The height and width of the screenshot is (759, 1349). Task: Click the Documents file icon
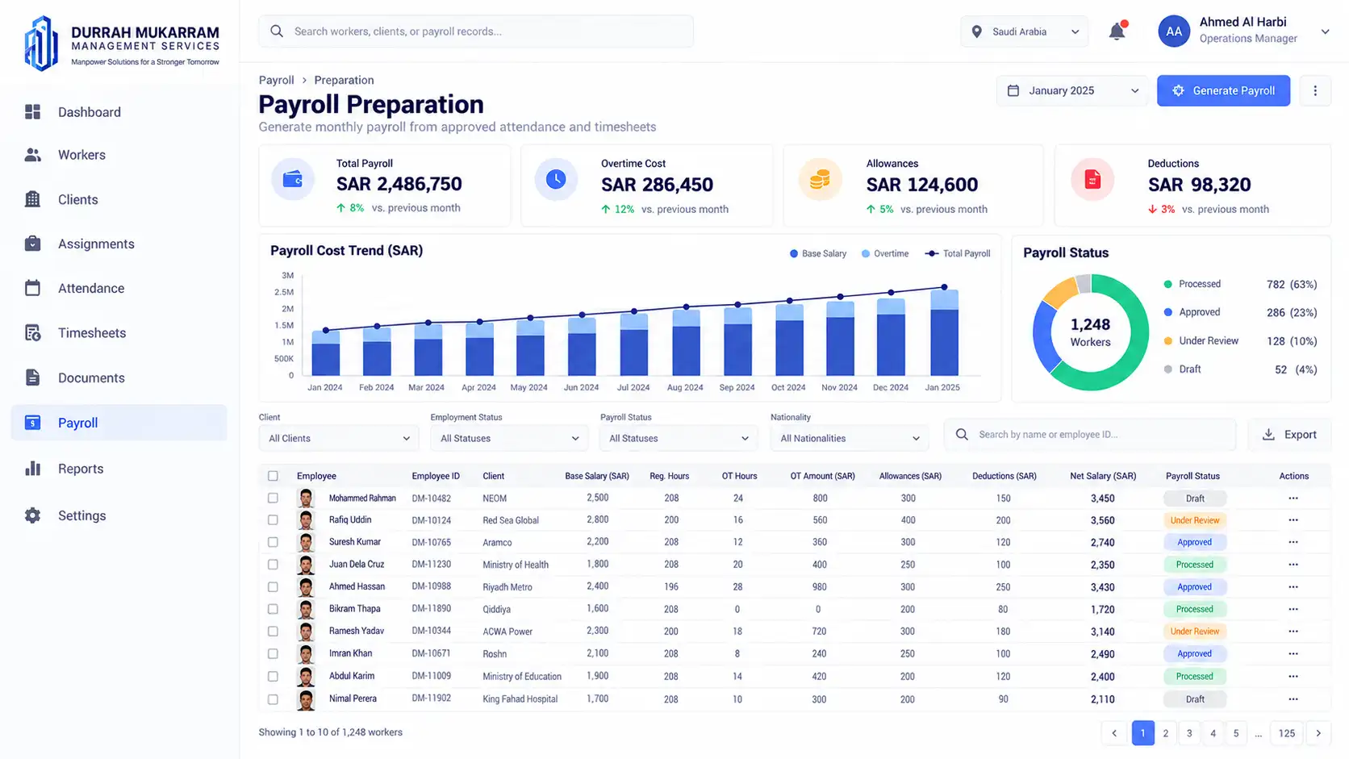coord(32,377)
